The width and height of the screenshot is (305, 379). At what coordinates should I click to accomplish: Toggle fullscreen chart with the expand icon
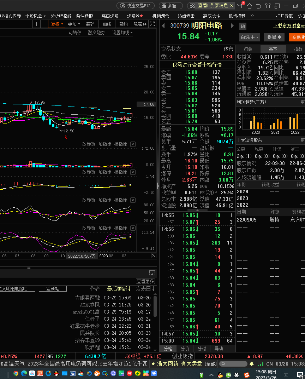pyautogui.click(x=152, y=24)
